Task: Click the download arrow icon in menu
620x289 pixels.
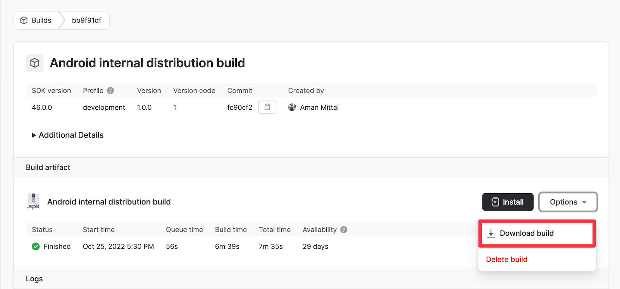Action: [491, 233]
